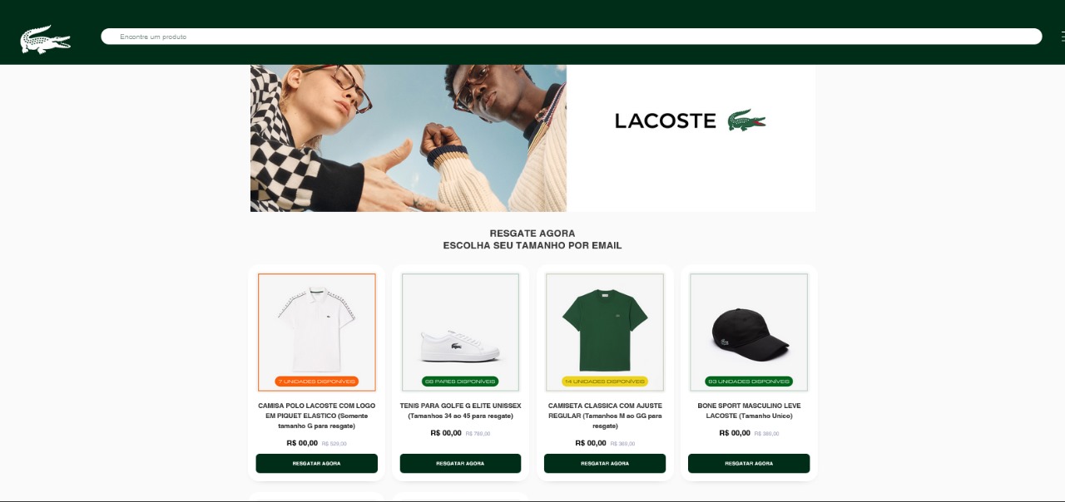Focus the 'Encontre um produto' search field

tap(572, 37)
